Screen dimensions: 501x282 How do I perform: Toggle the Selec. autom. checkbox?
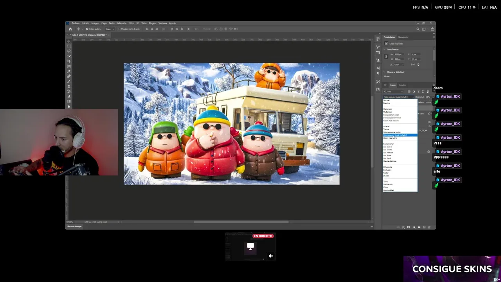pos(87,29)
